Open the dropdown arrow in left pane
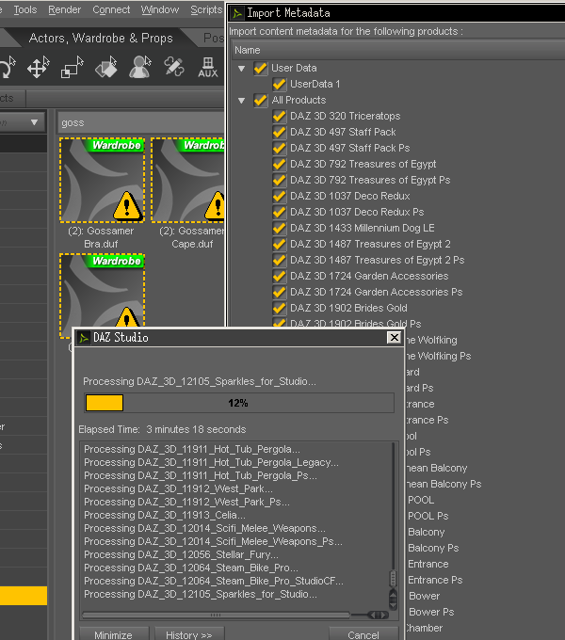The image size is (565, 640). pos(34,122)
